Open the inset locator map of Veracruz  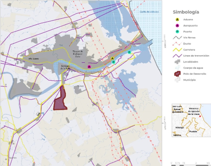(x=191, y=120)
